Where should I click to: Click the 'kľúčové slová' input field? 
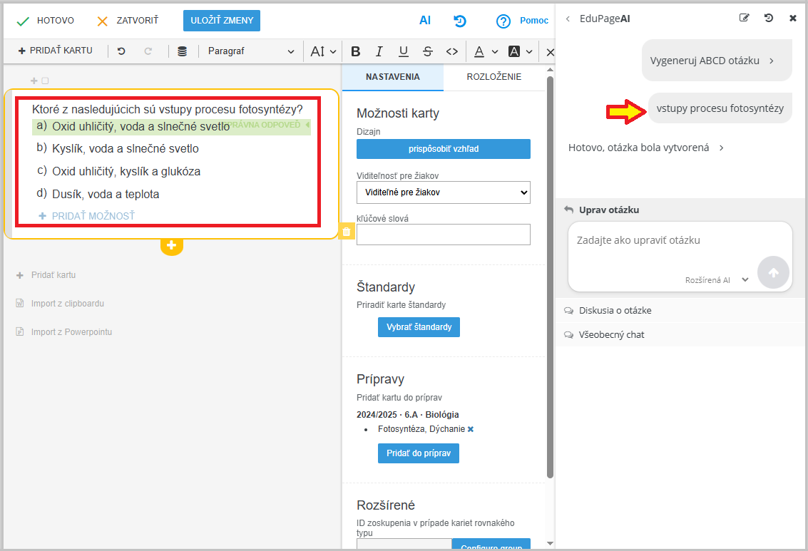click(443, 235)
